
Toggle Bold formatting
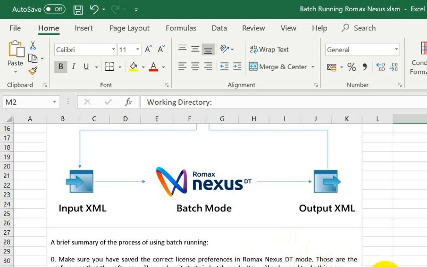pos(61,67)
